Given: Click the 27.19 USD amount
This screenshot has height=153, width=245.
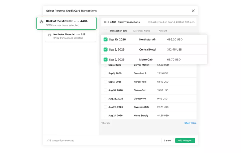Looking at the screenshot, I should coord(163,73).
